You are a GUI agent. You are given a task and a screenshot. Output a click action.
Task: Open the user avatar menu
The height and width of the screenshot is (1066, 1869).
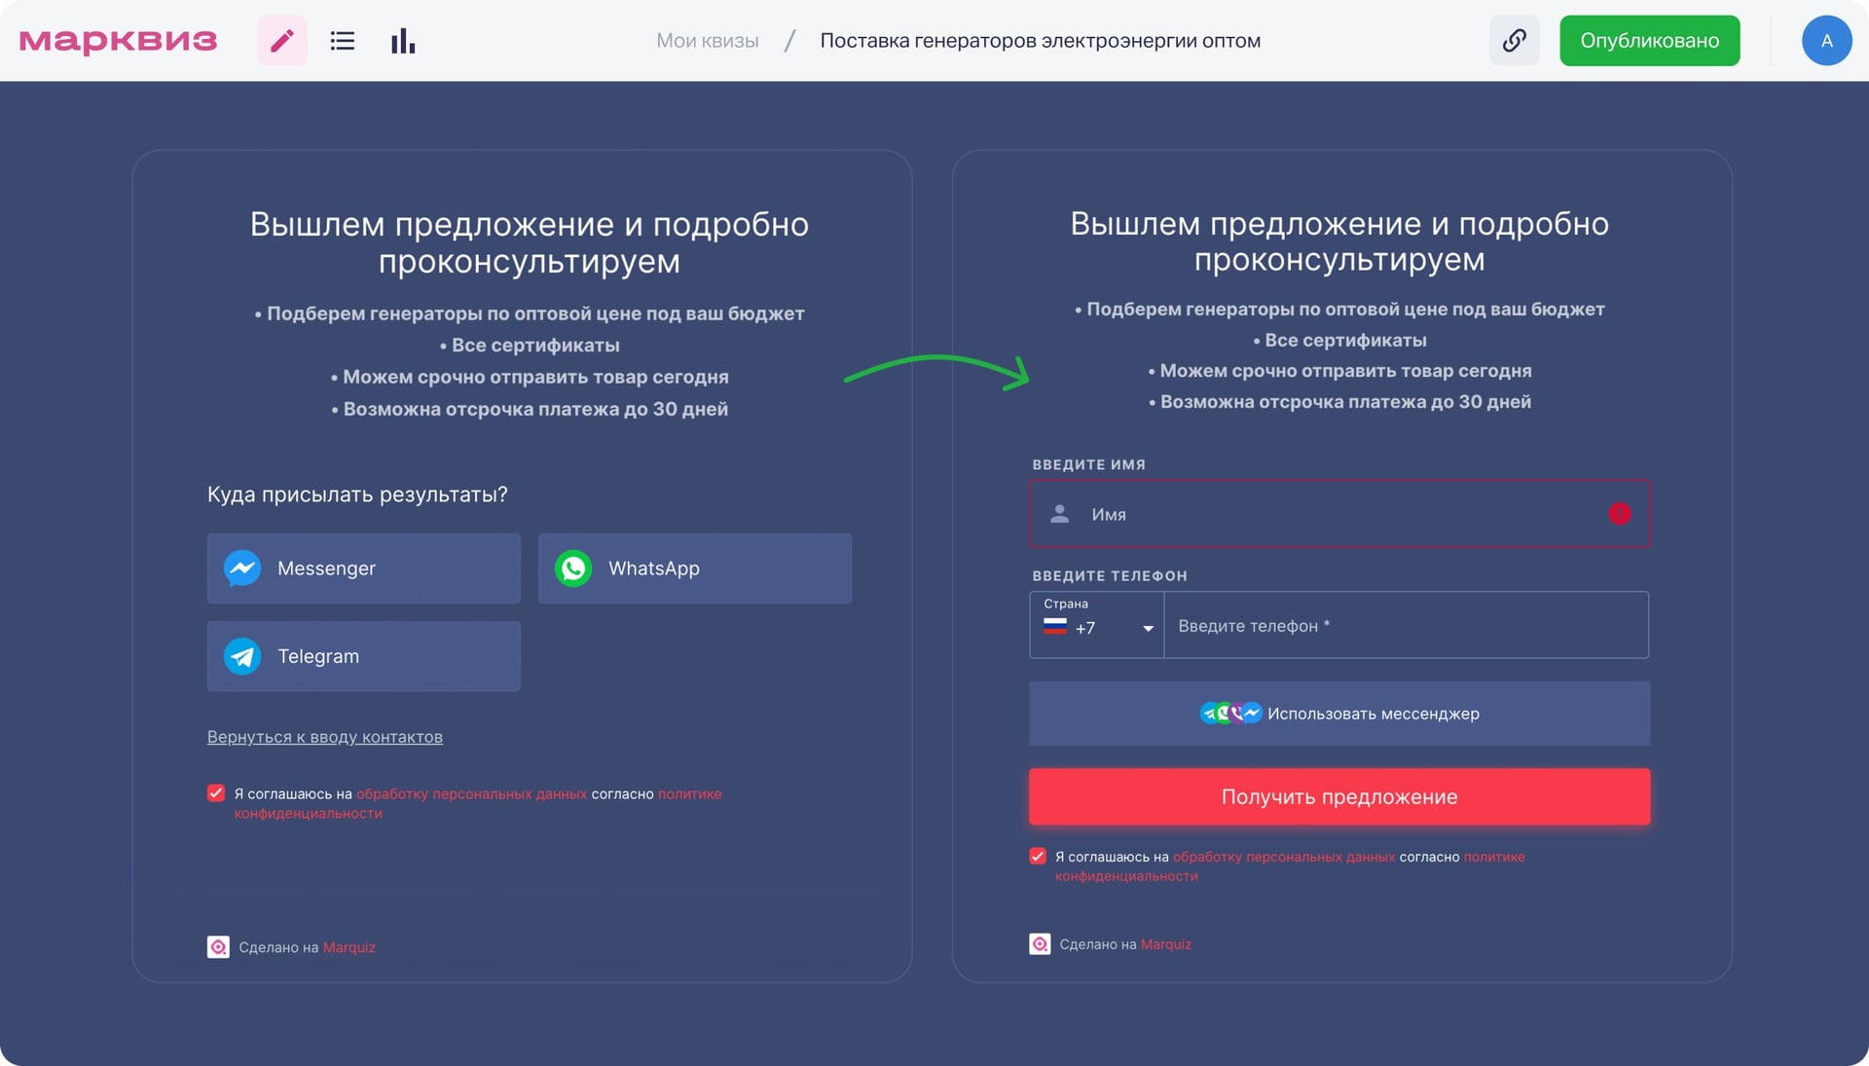(x=1826, y=41)
